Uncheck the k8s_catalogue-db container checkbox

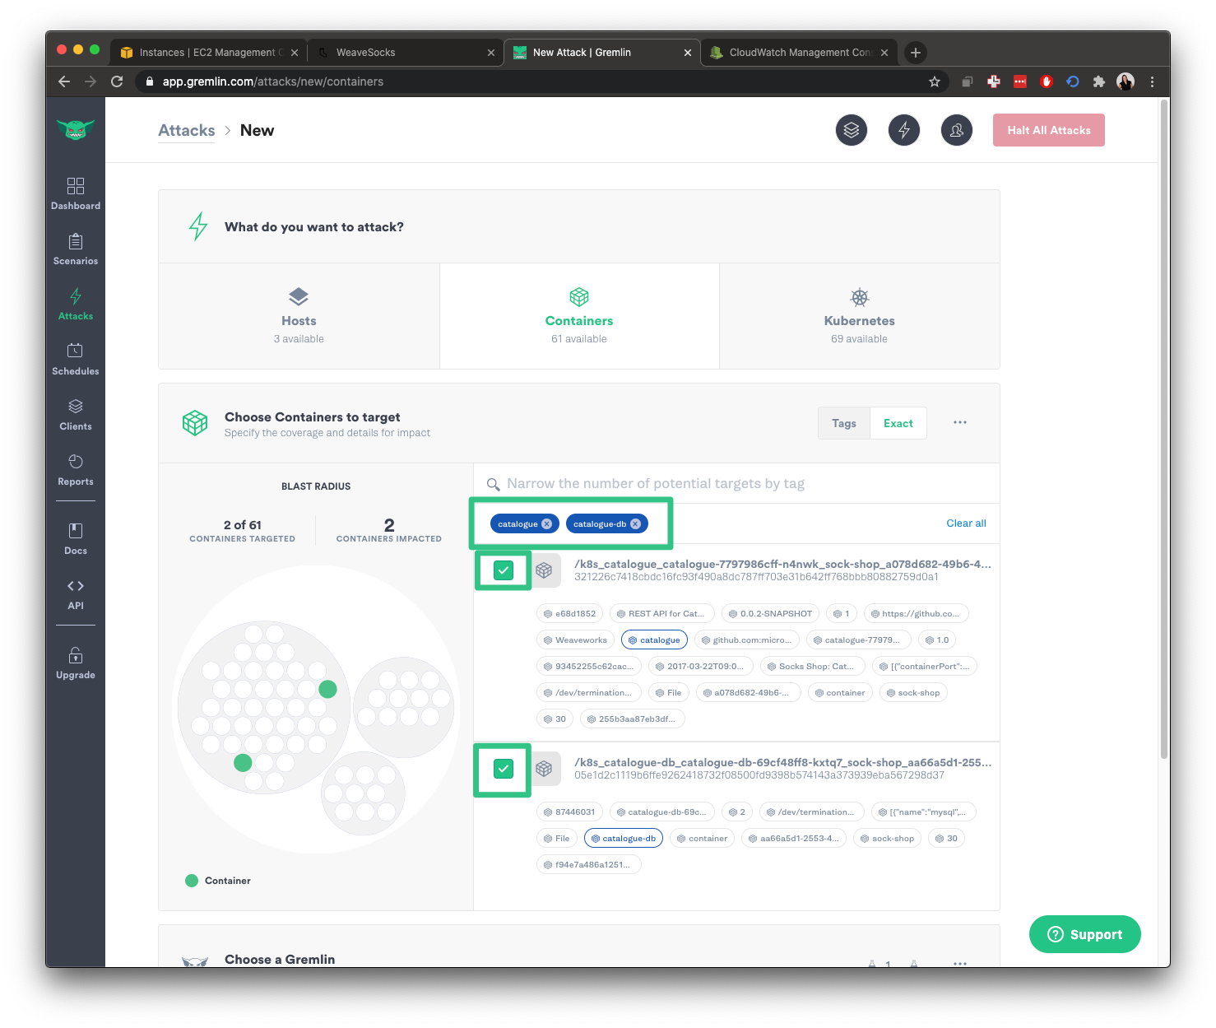pyautogui.click(x=504, y=769)
